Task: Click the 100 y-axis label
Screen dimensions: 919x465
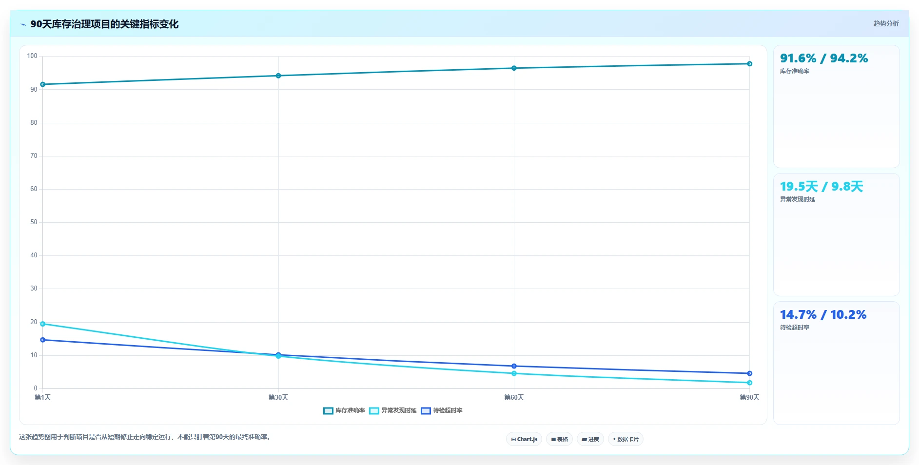Action: [x=32, y=56]
